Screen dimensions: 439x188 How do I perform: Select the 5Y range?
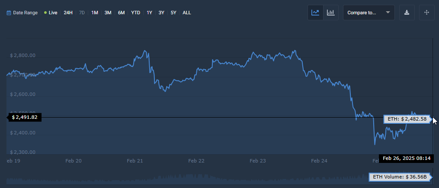tap(173, 13)
